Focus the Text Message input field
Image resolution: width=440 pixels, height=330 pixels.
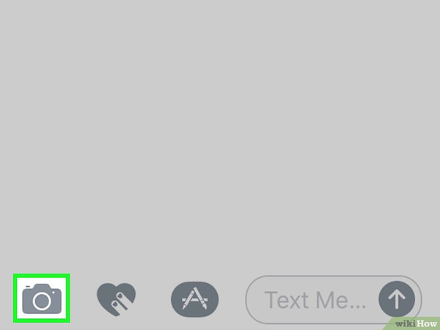point(334,299)
